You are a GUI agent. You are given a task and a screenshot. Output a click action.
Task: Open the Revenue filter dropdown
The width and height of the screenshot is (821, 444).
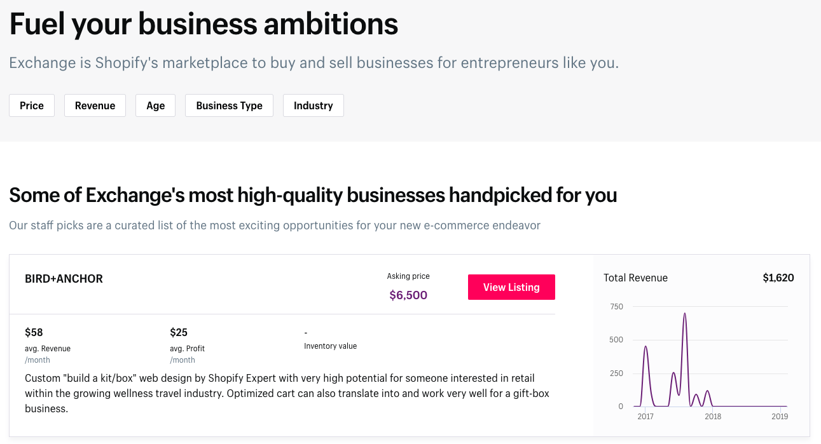click(x=95, y=105)
